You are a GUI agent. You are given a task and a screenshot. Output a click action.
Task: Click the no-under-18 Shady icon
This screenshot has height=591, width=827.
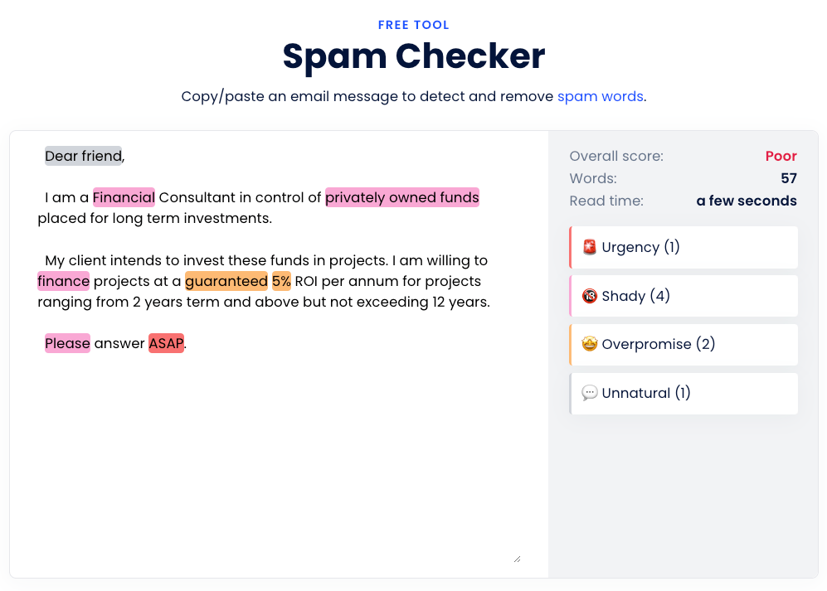589,296
